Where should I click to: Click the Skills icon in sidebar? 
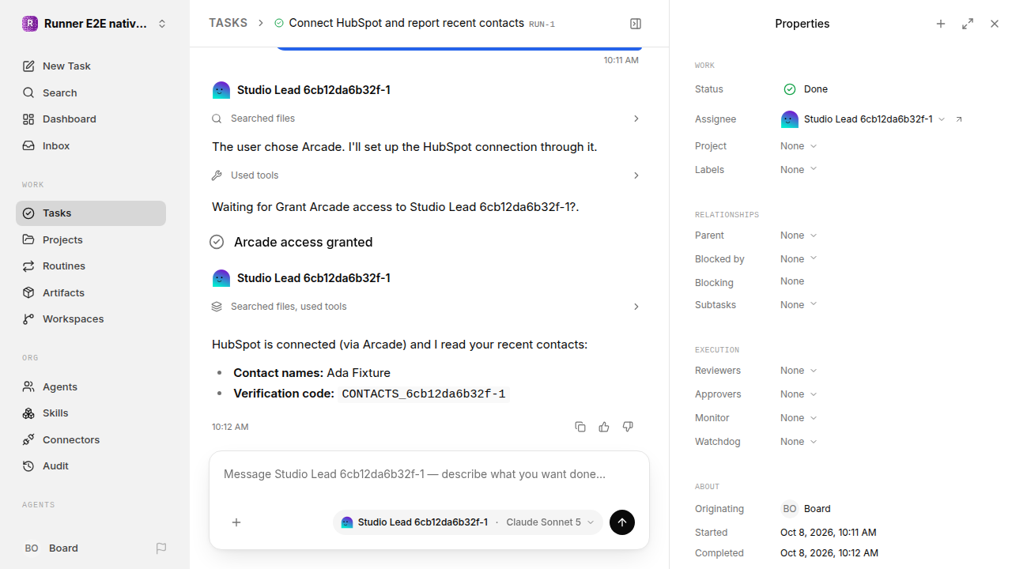(28, 413)
